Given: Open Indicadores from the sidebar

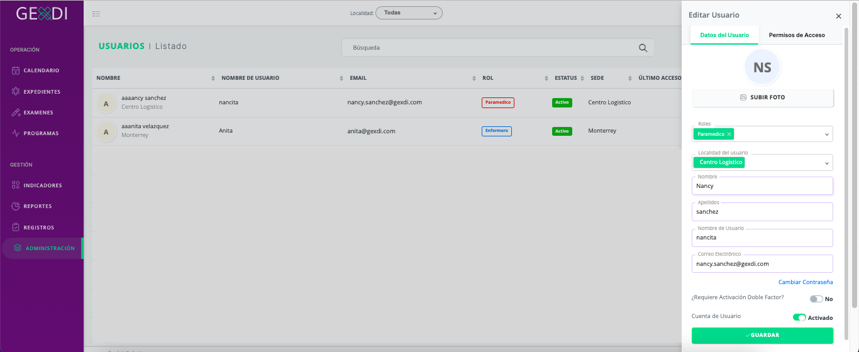Looking at the screenshot, I should point(42,185).
